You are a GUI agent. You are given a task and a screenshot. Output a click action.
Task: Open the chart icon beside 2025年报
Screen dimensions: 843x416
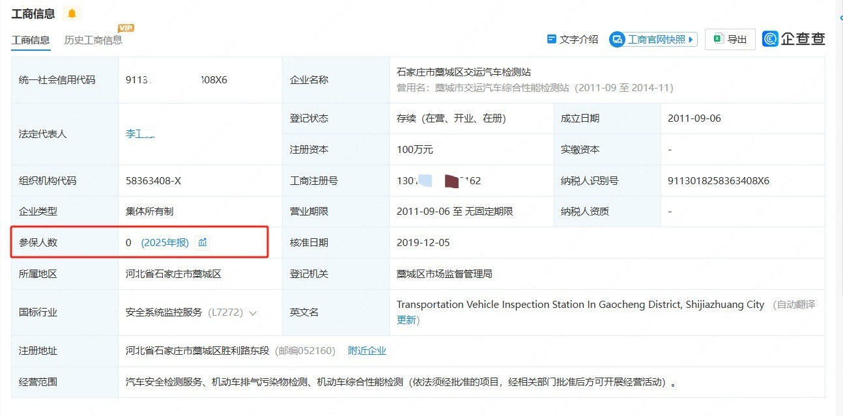(x=203, y=242)
